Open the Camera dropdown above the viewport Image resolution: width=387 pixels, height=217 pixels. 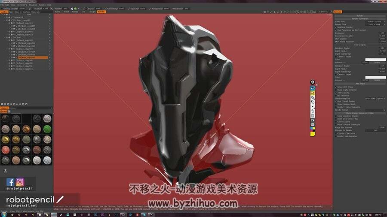tap(325, 12)
